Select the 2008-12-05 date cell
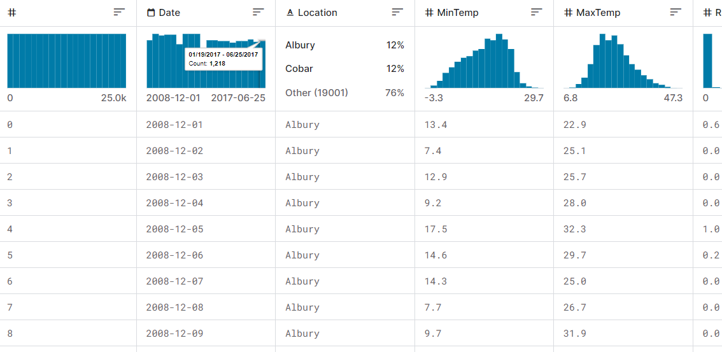Viewport: 722px width, 352px height. click(174, 229)
